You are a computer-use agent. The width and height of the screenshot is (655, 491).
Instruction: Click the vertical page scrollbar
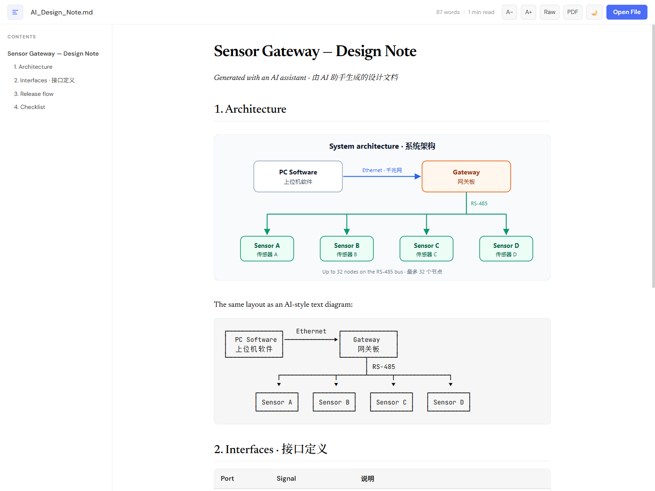[x=653, y=157]
